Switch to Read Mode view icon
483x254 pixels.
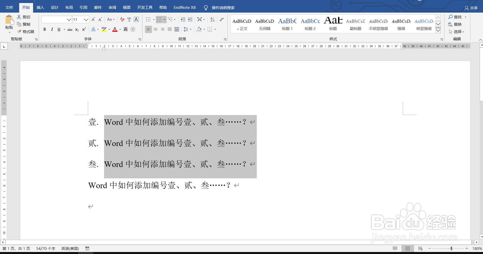tap(395, 248)
